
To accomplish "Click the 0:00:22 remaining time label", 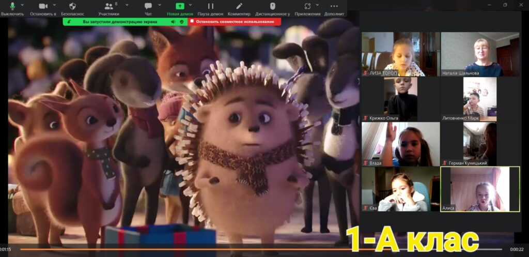I will click(517, 250).
